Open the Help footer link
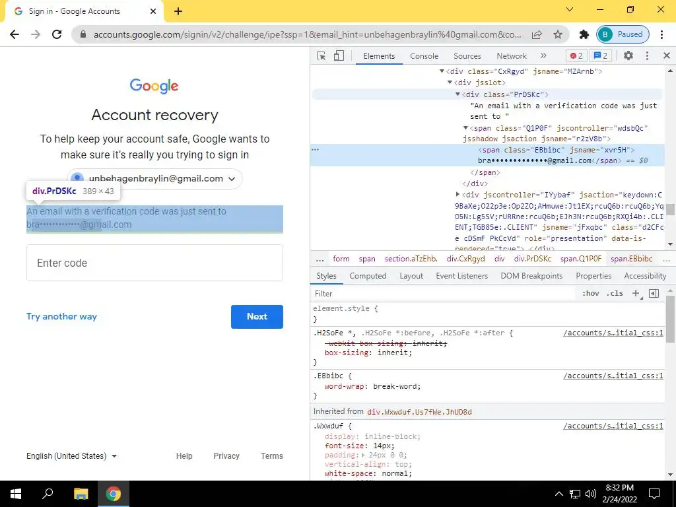 point(184,456)
